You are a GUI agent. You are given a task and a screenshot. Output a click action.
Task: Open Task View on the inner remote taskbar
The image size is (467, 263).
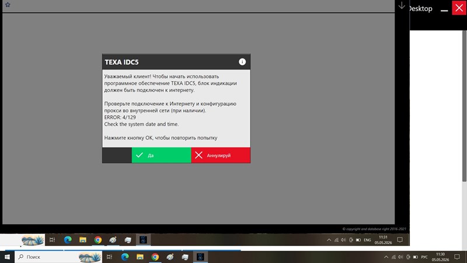tap(52, 240)
